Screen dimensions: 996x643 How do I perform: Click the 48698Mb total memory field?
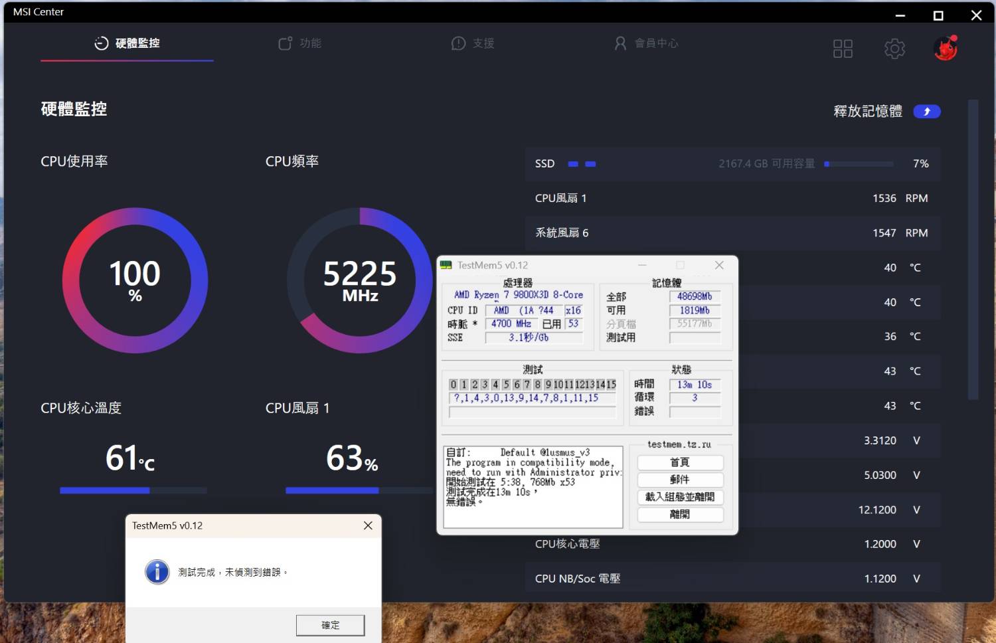[x=695, y=296]
